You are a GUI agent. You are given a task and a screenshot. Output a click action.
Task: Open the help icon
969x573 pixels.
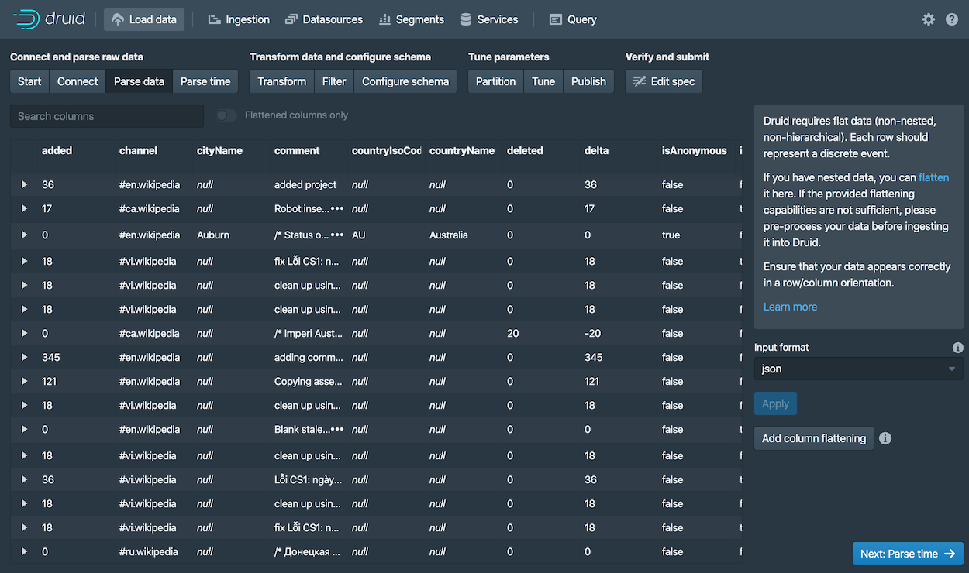click(953, 19)
